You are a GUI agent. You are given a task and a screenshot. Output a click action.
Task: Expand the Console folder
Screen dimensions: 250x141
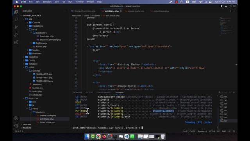(36, 23)
